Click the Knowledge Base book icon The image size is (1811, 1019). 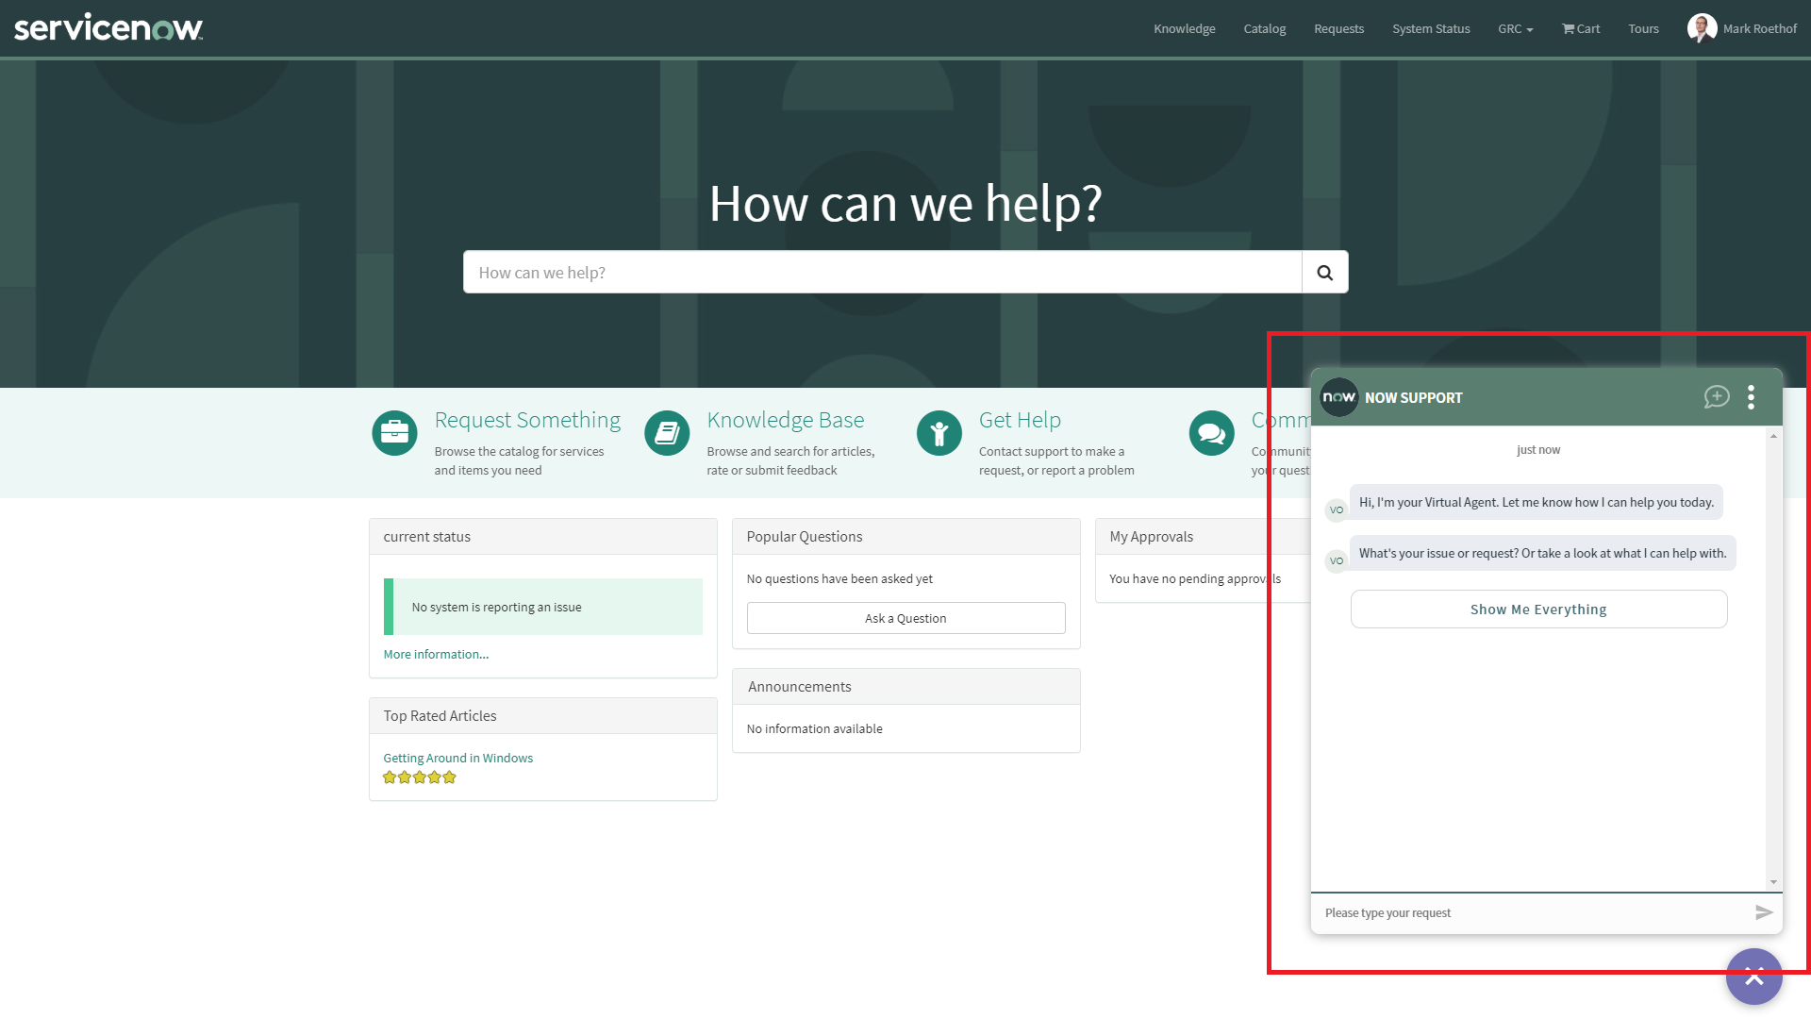click(x=667, y=433)
